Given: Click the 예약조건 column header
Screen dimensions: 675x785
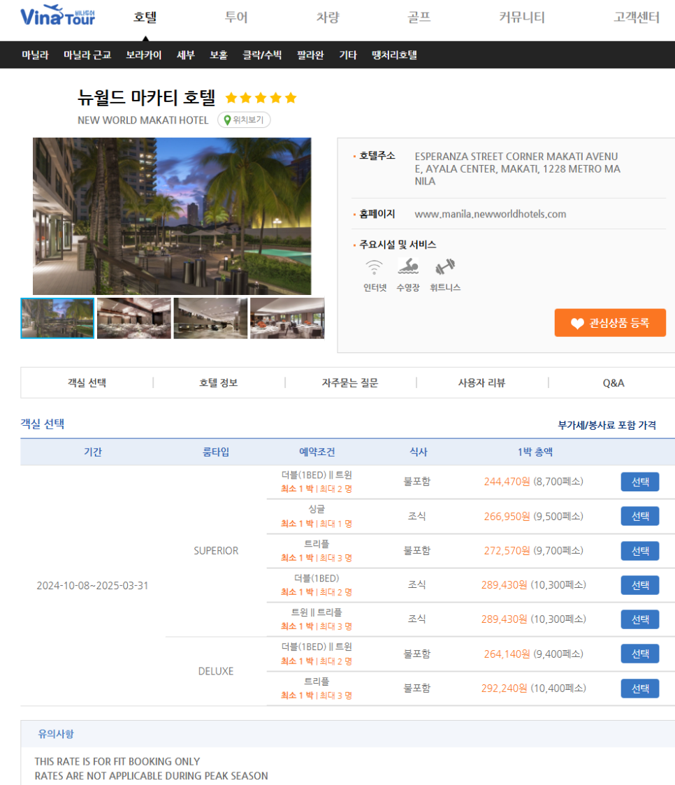Looking at the screenshot, I should click(317, 452).
